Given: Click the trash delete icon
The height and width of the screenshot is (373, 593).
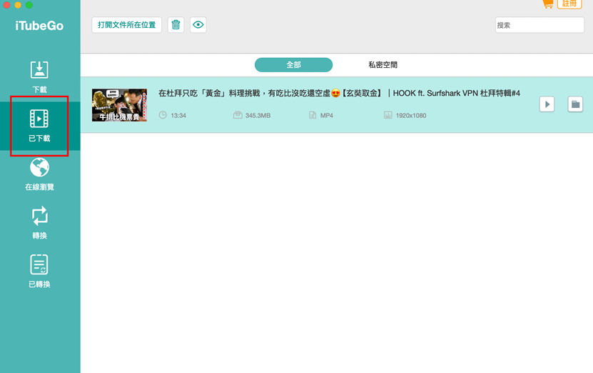Looking at the screenshot, I should 176,25.
